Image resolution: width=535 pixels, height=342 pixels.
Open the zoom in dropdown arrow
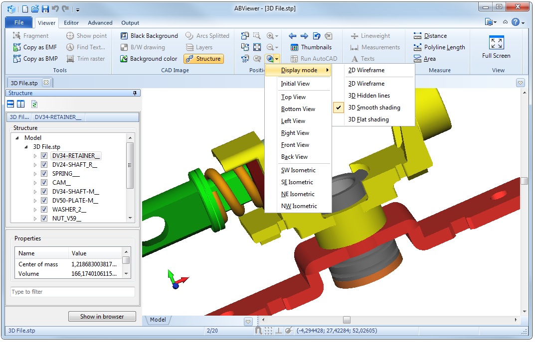278,36
